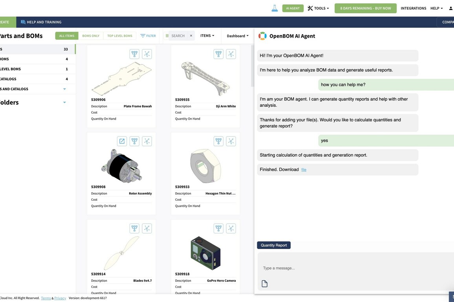The image size is (454, 302).
Task: Click part number 5309914
Action: pyautogui.click(x=98, y=274)
